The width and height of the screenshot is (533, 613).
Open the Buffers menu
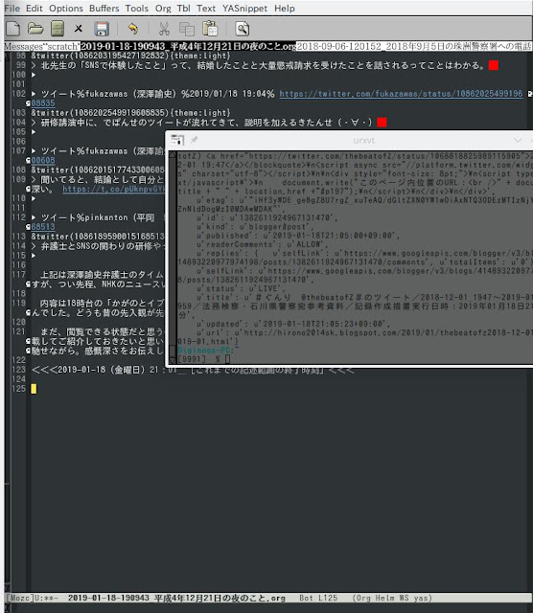[x=104, y=9]
